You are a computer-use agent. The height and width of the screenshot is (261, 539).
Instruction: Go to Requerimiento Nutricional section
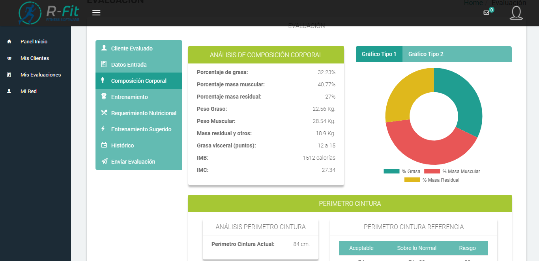144,113
